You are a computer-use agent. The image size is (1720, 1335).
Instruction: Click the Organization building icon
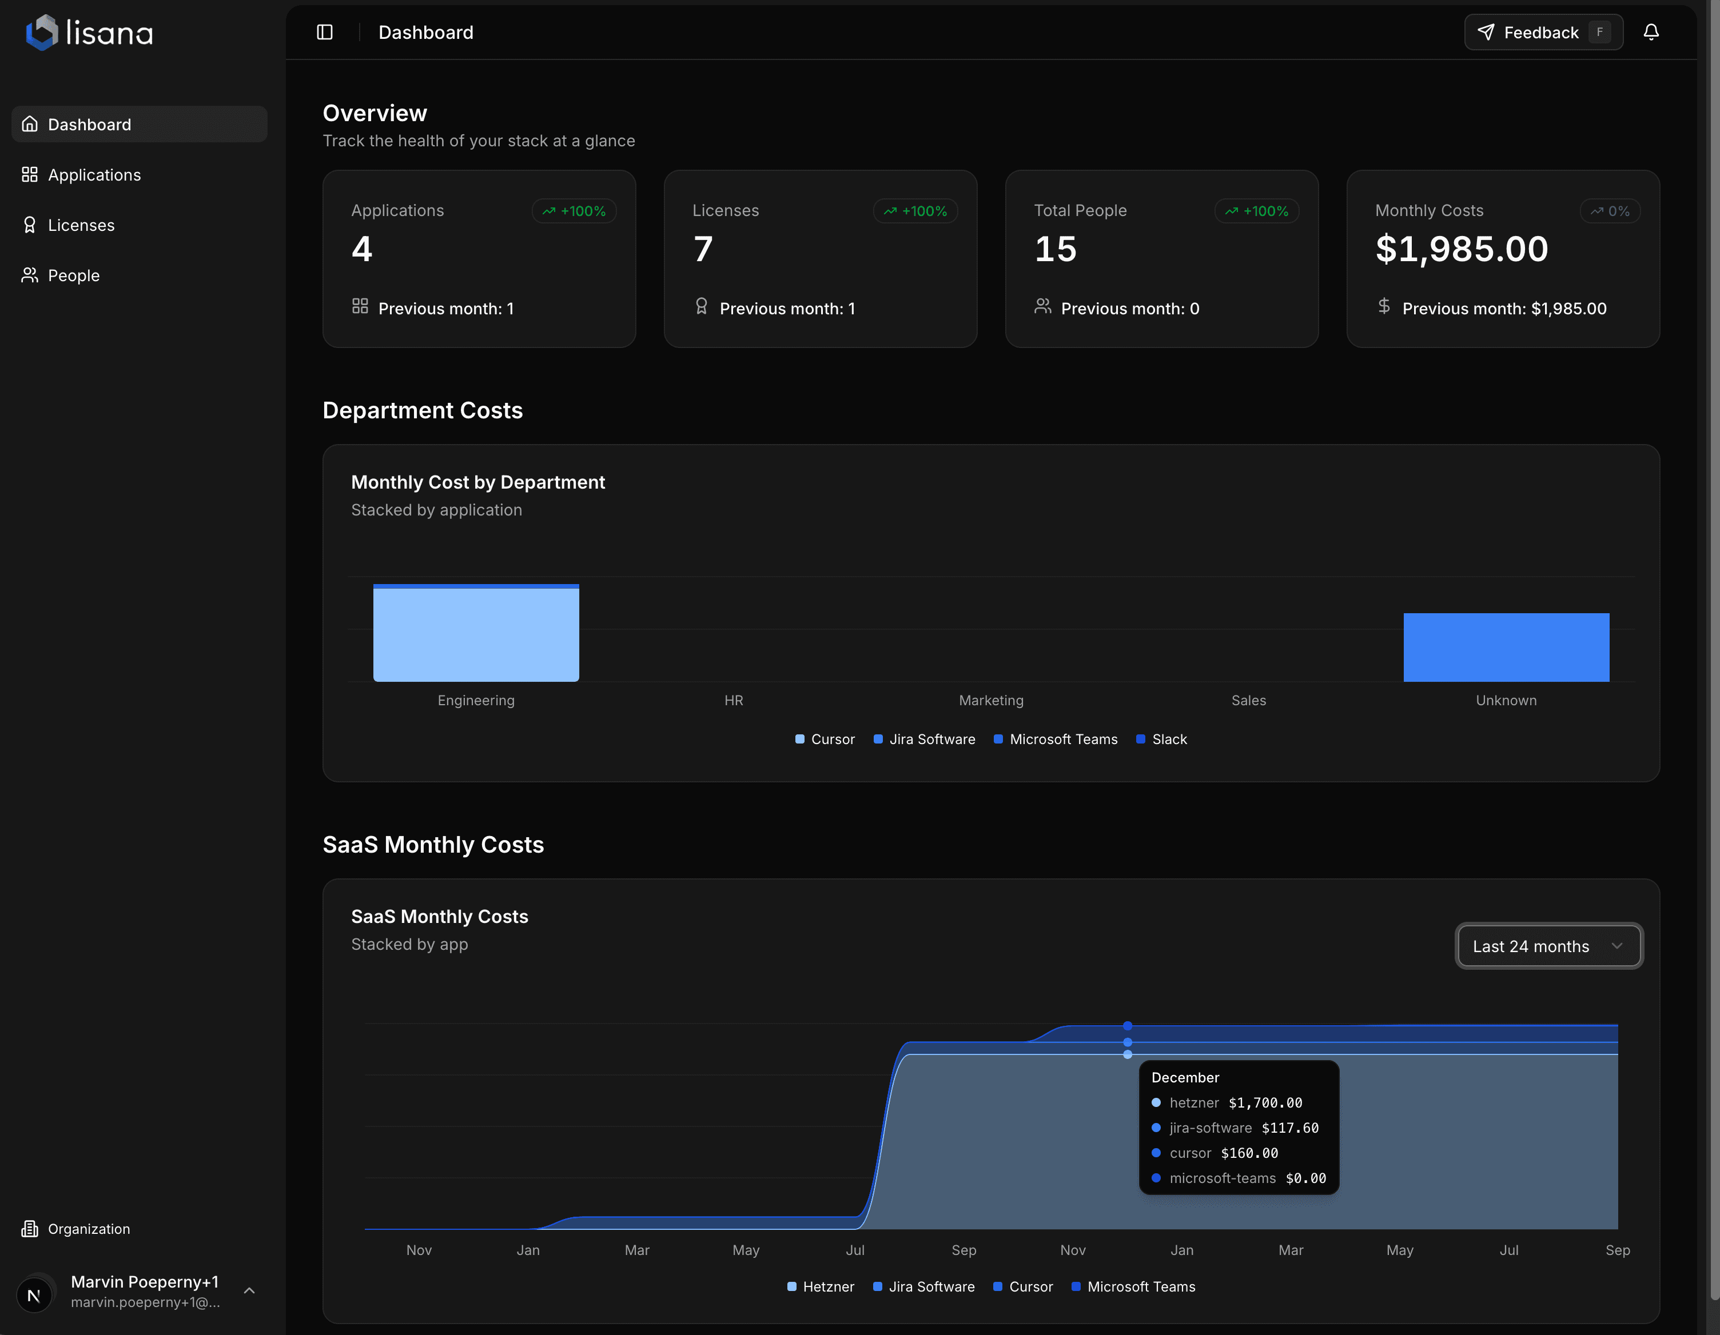point(29,1228)
